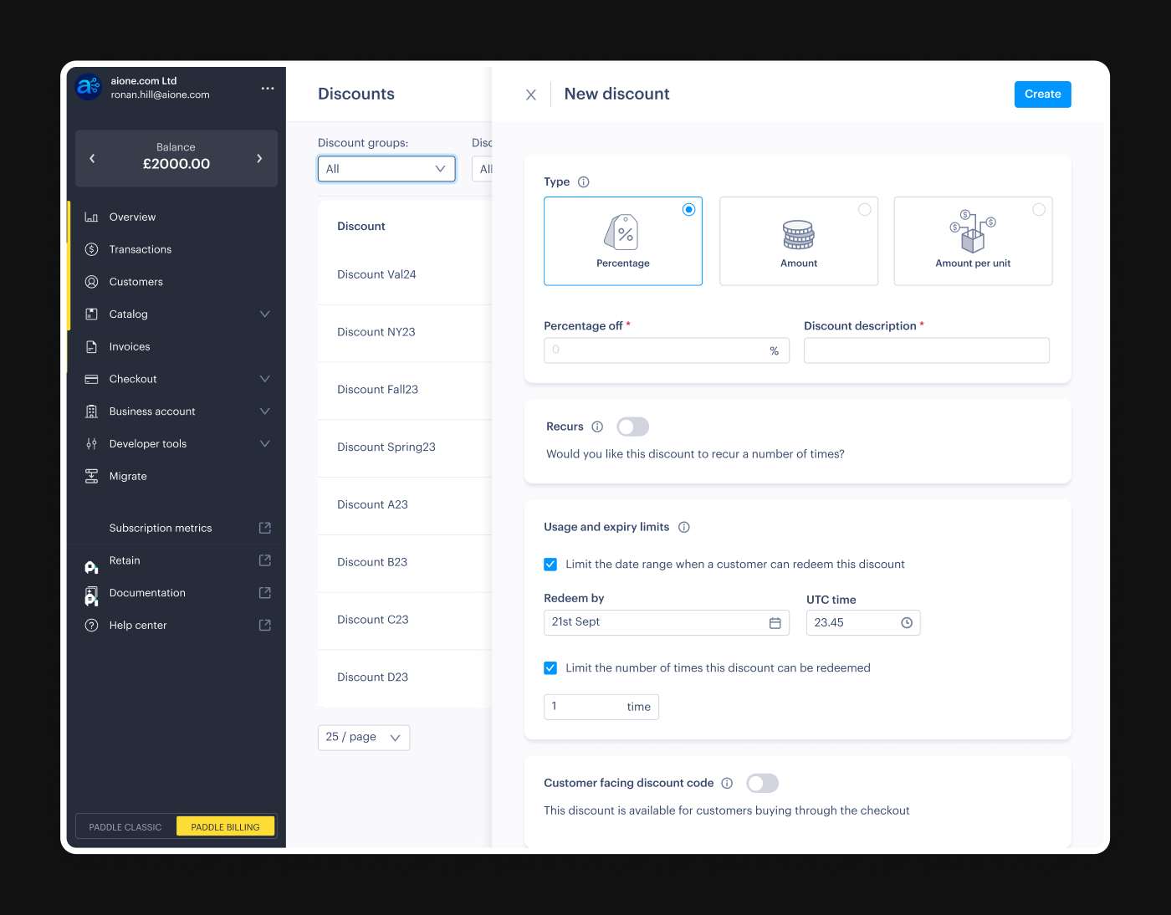The width and height of the screenshot is (1171, 915).
Task: Click the clock icon in UTC time field
Action: pyautogui.click(x=907, y=623)
